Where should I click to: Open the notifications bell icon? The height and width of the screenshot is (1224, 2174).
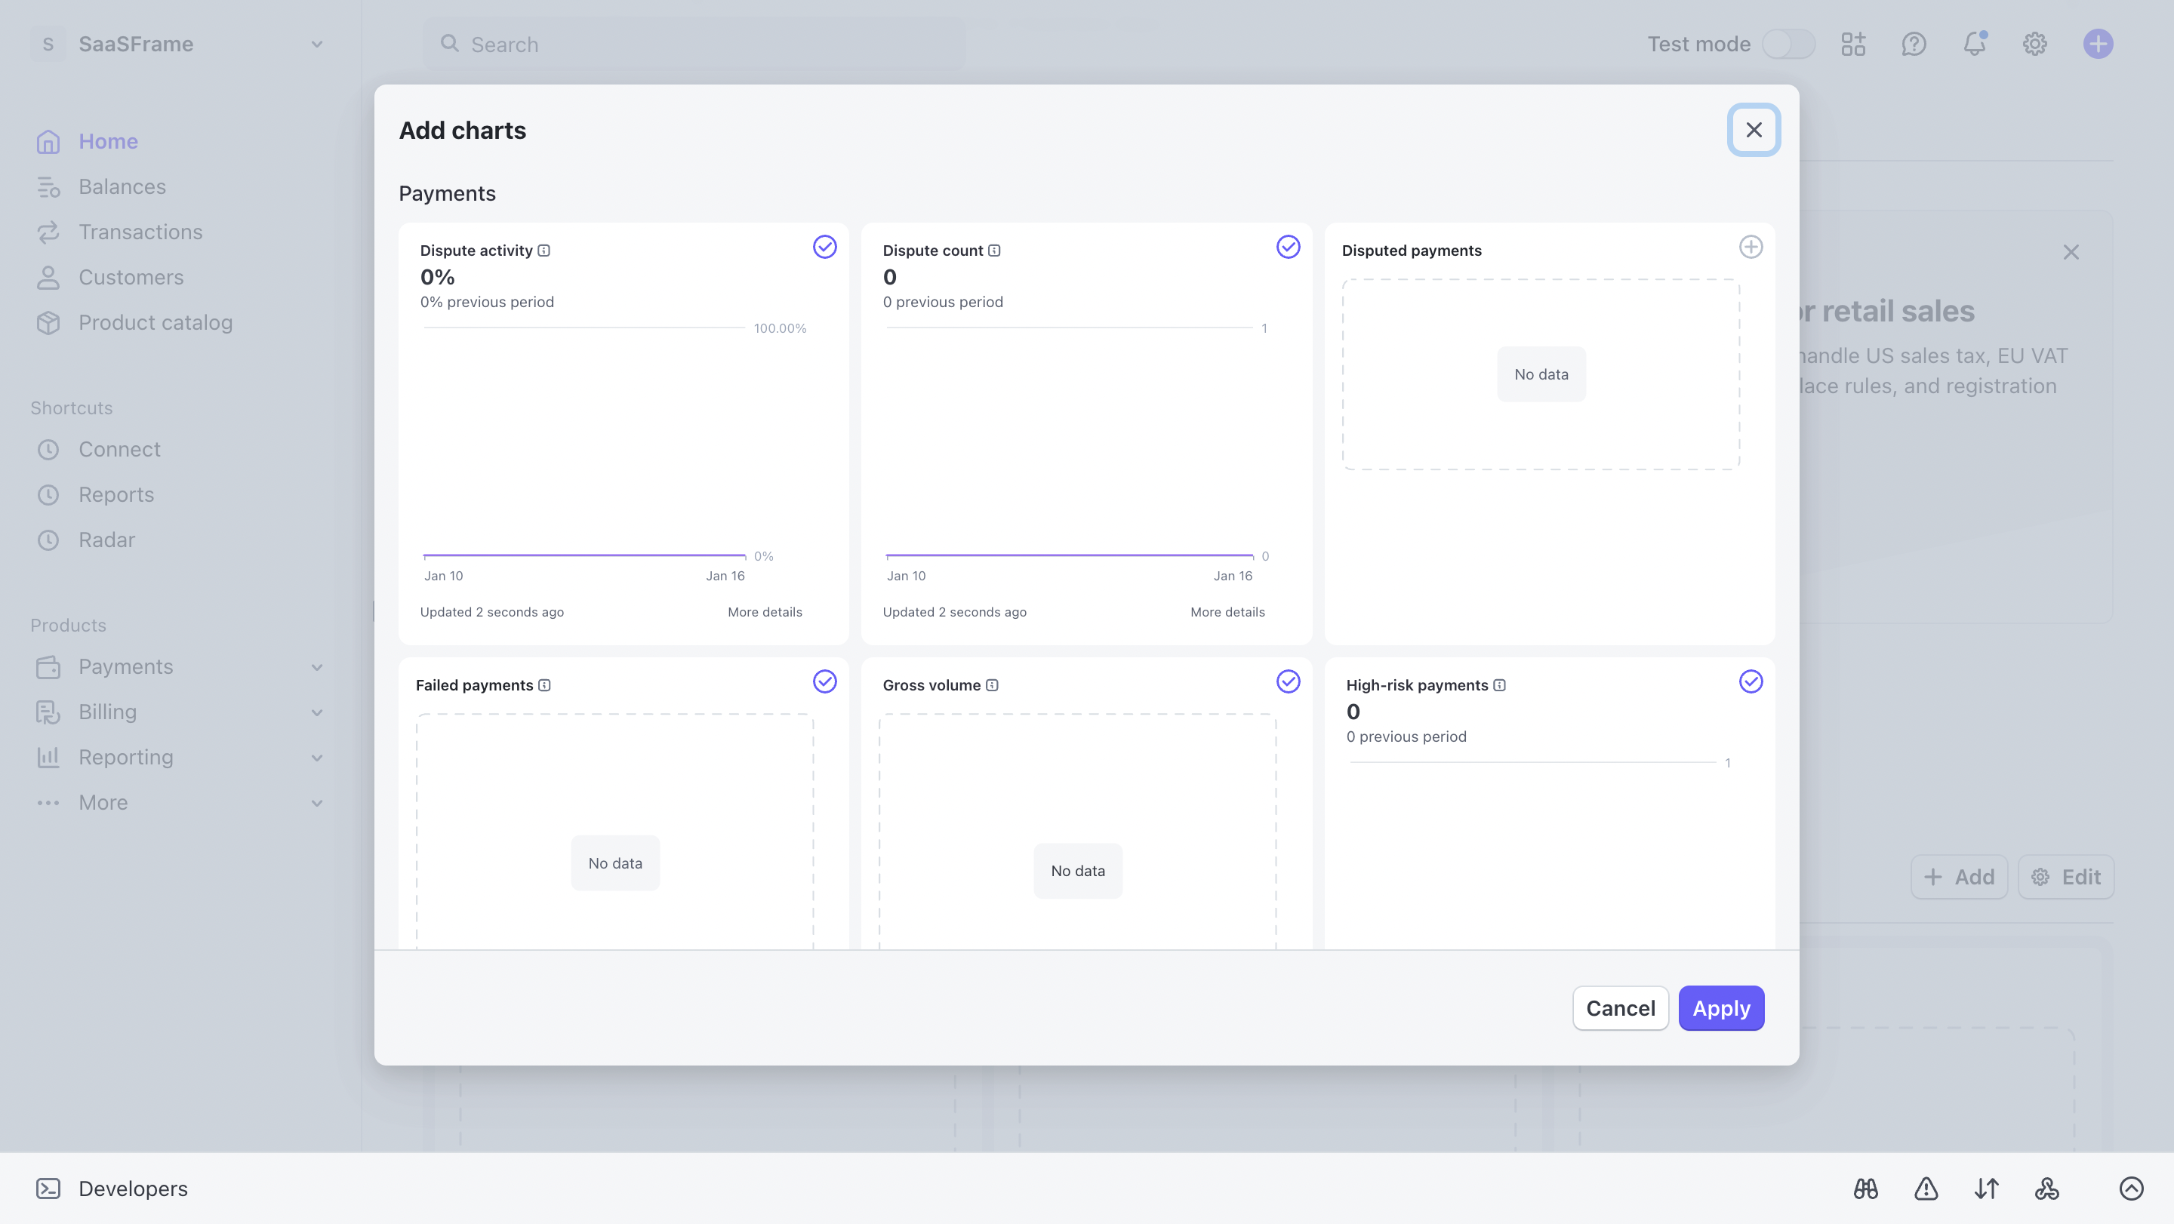[x=1974, y=44]
